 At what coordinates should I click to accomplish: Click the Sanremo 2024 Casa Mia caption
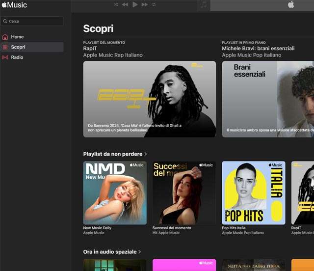coord(134,128)
